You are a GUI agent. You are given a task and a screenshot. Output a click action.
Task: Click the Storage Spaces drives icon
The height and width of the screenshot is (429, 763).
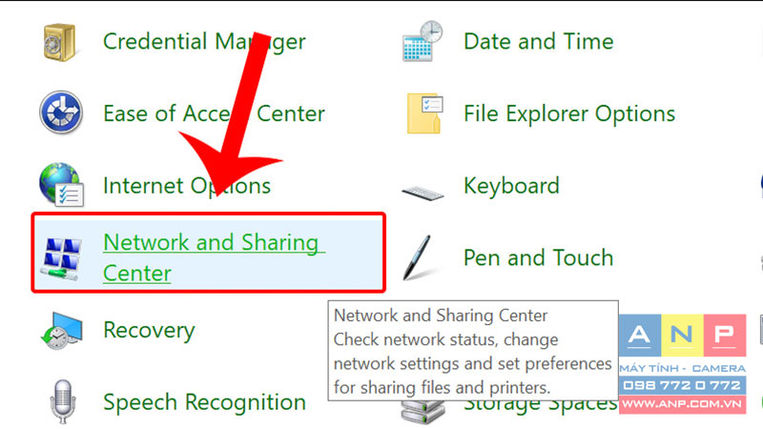click(423, 411)
